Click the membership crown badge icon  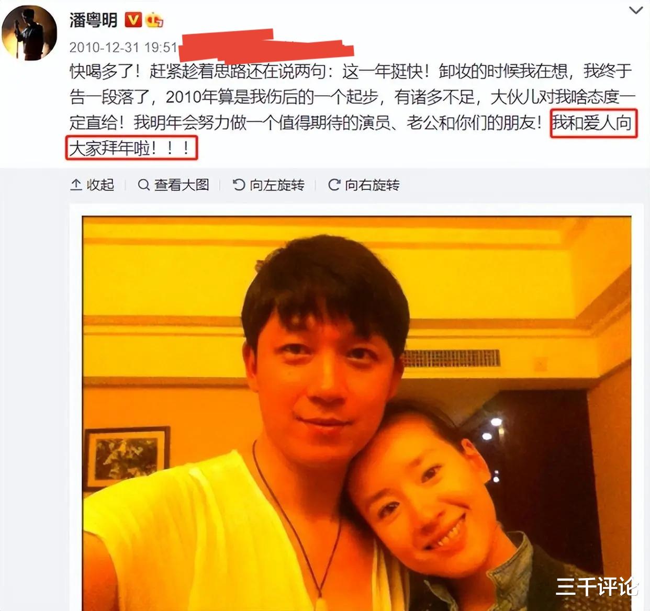154,20
